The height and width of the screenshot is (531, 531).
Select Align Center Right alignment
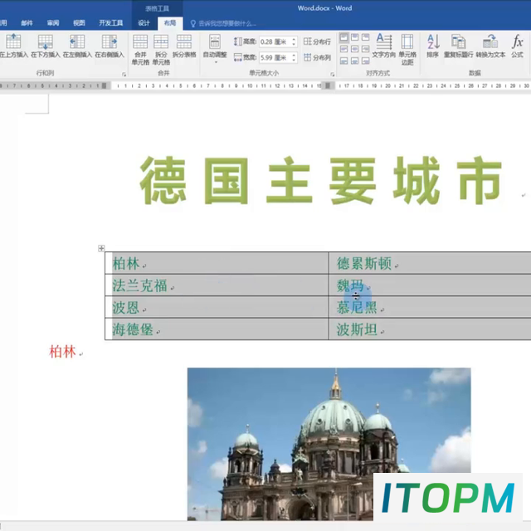tap(365, 49)
